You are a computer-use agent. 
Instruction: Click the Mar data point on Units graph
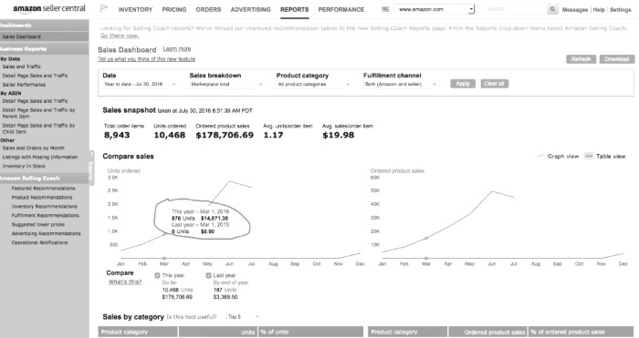(x=164, y=234)
